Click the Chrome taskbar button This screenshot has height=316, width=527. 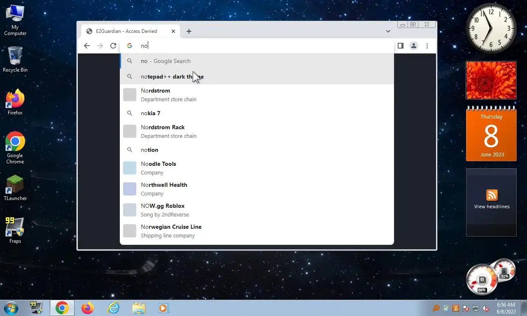62,308
